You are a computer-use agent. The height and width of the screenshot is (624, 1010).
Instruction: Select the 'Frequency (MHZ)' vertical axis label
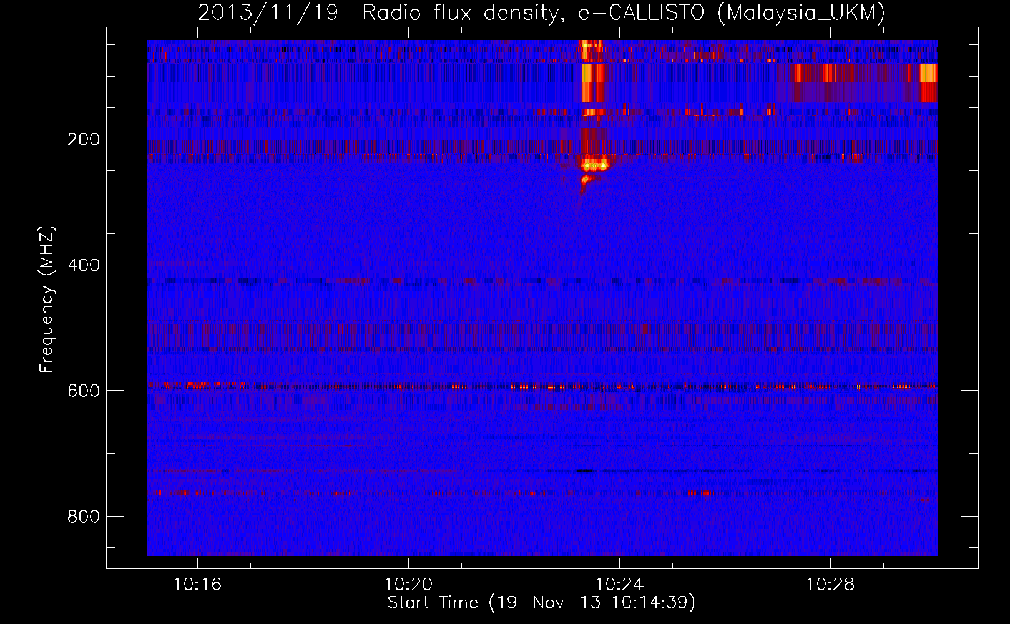coord(47,300)
